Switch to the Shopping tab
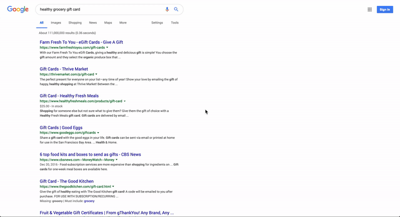 [75, 22]
